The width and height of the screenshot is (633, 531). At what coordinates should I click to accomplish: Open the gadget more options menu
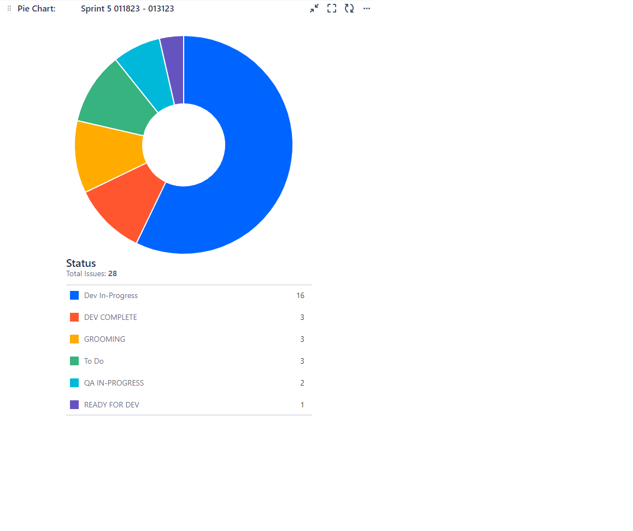(x=367, y=9)
